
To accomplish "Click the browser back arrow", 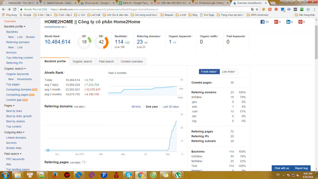I will point(4,9).
